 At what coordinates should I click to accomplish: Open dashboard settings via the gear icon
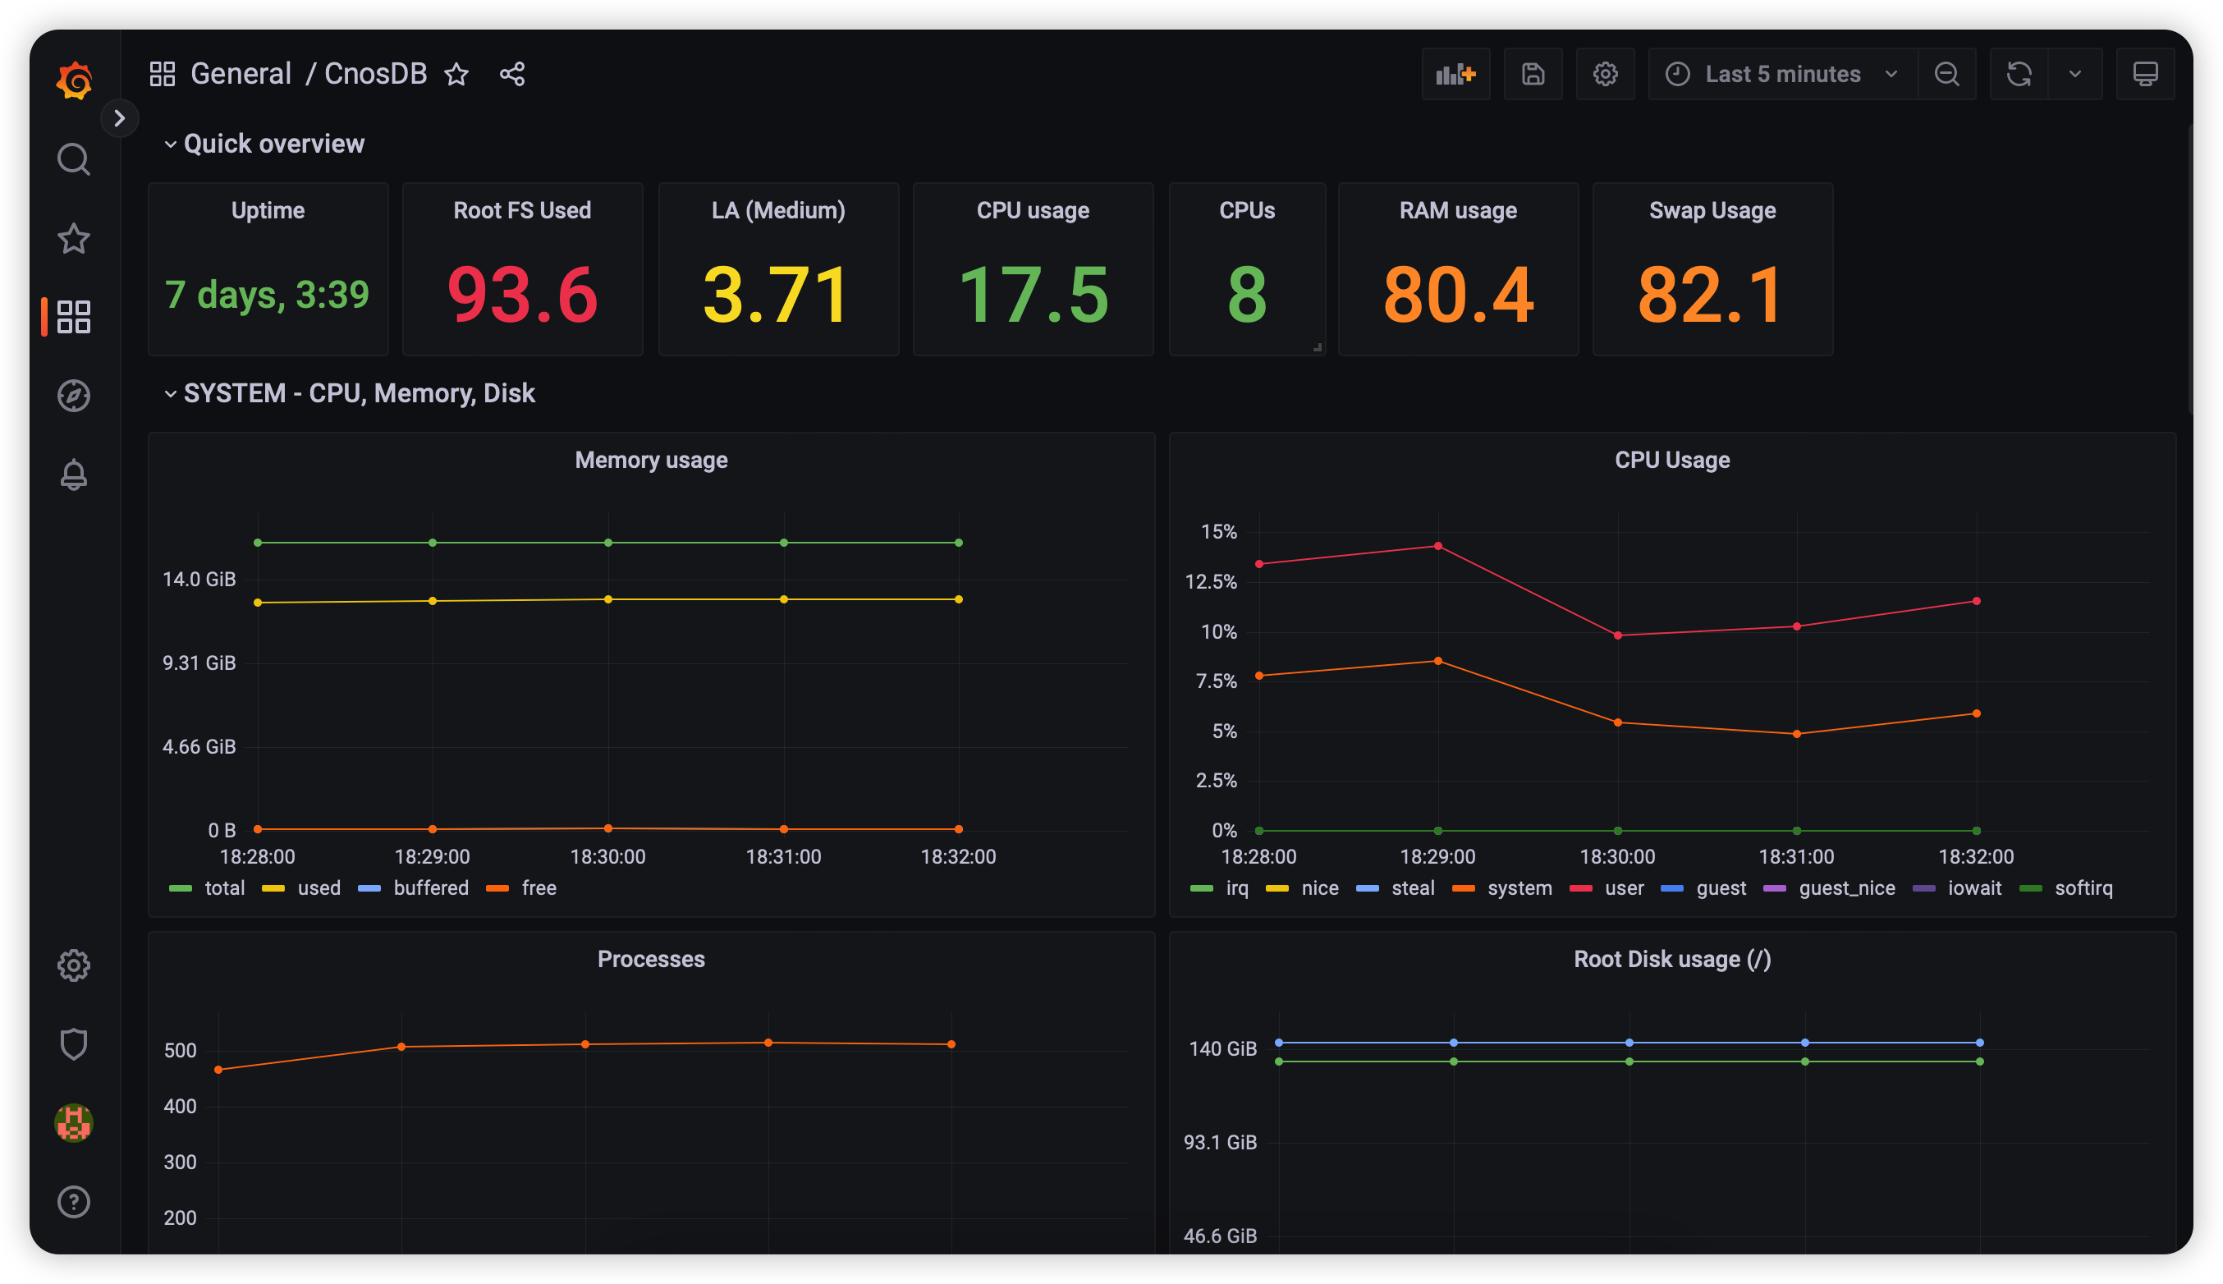1606,74
